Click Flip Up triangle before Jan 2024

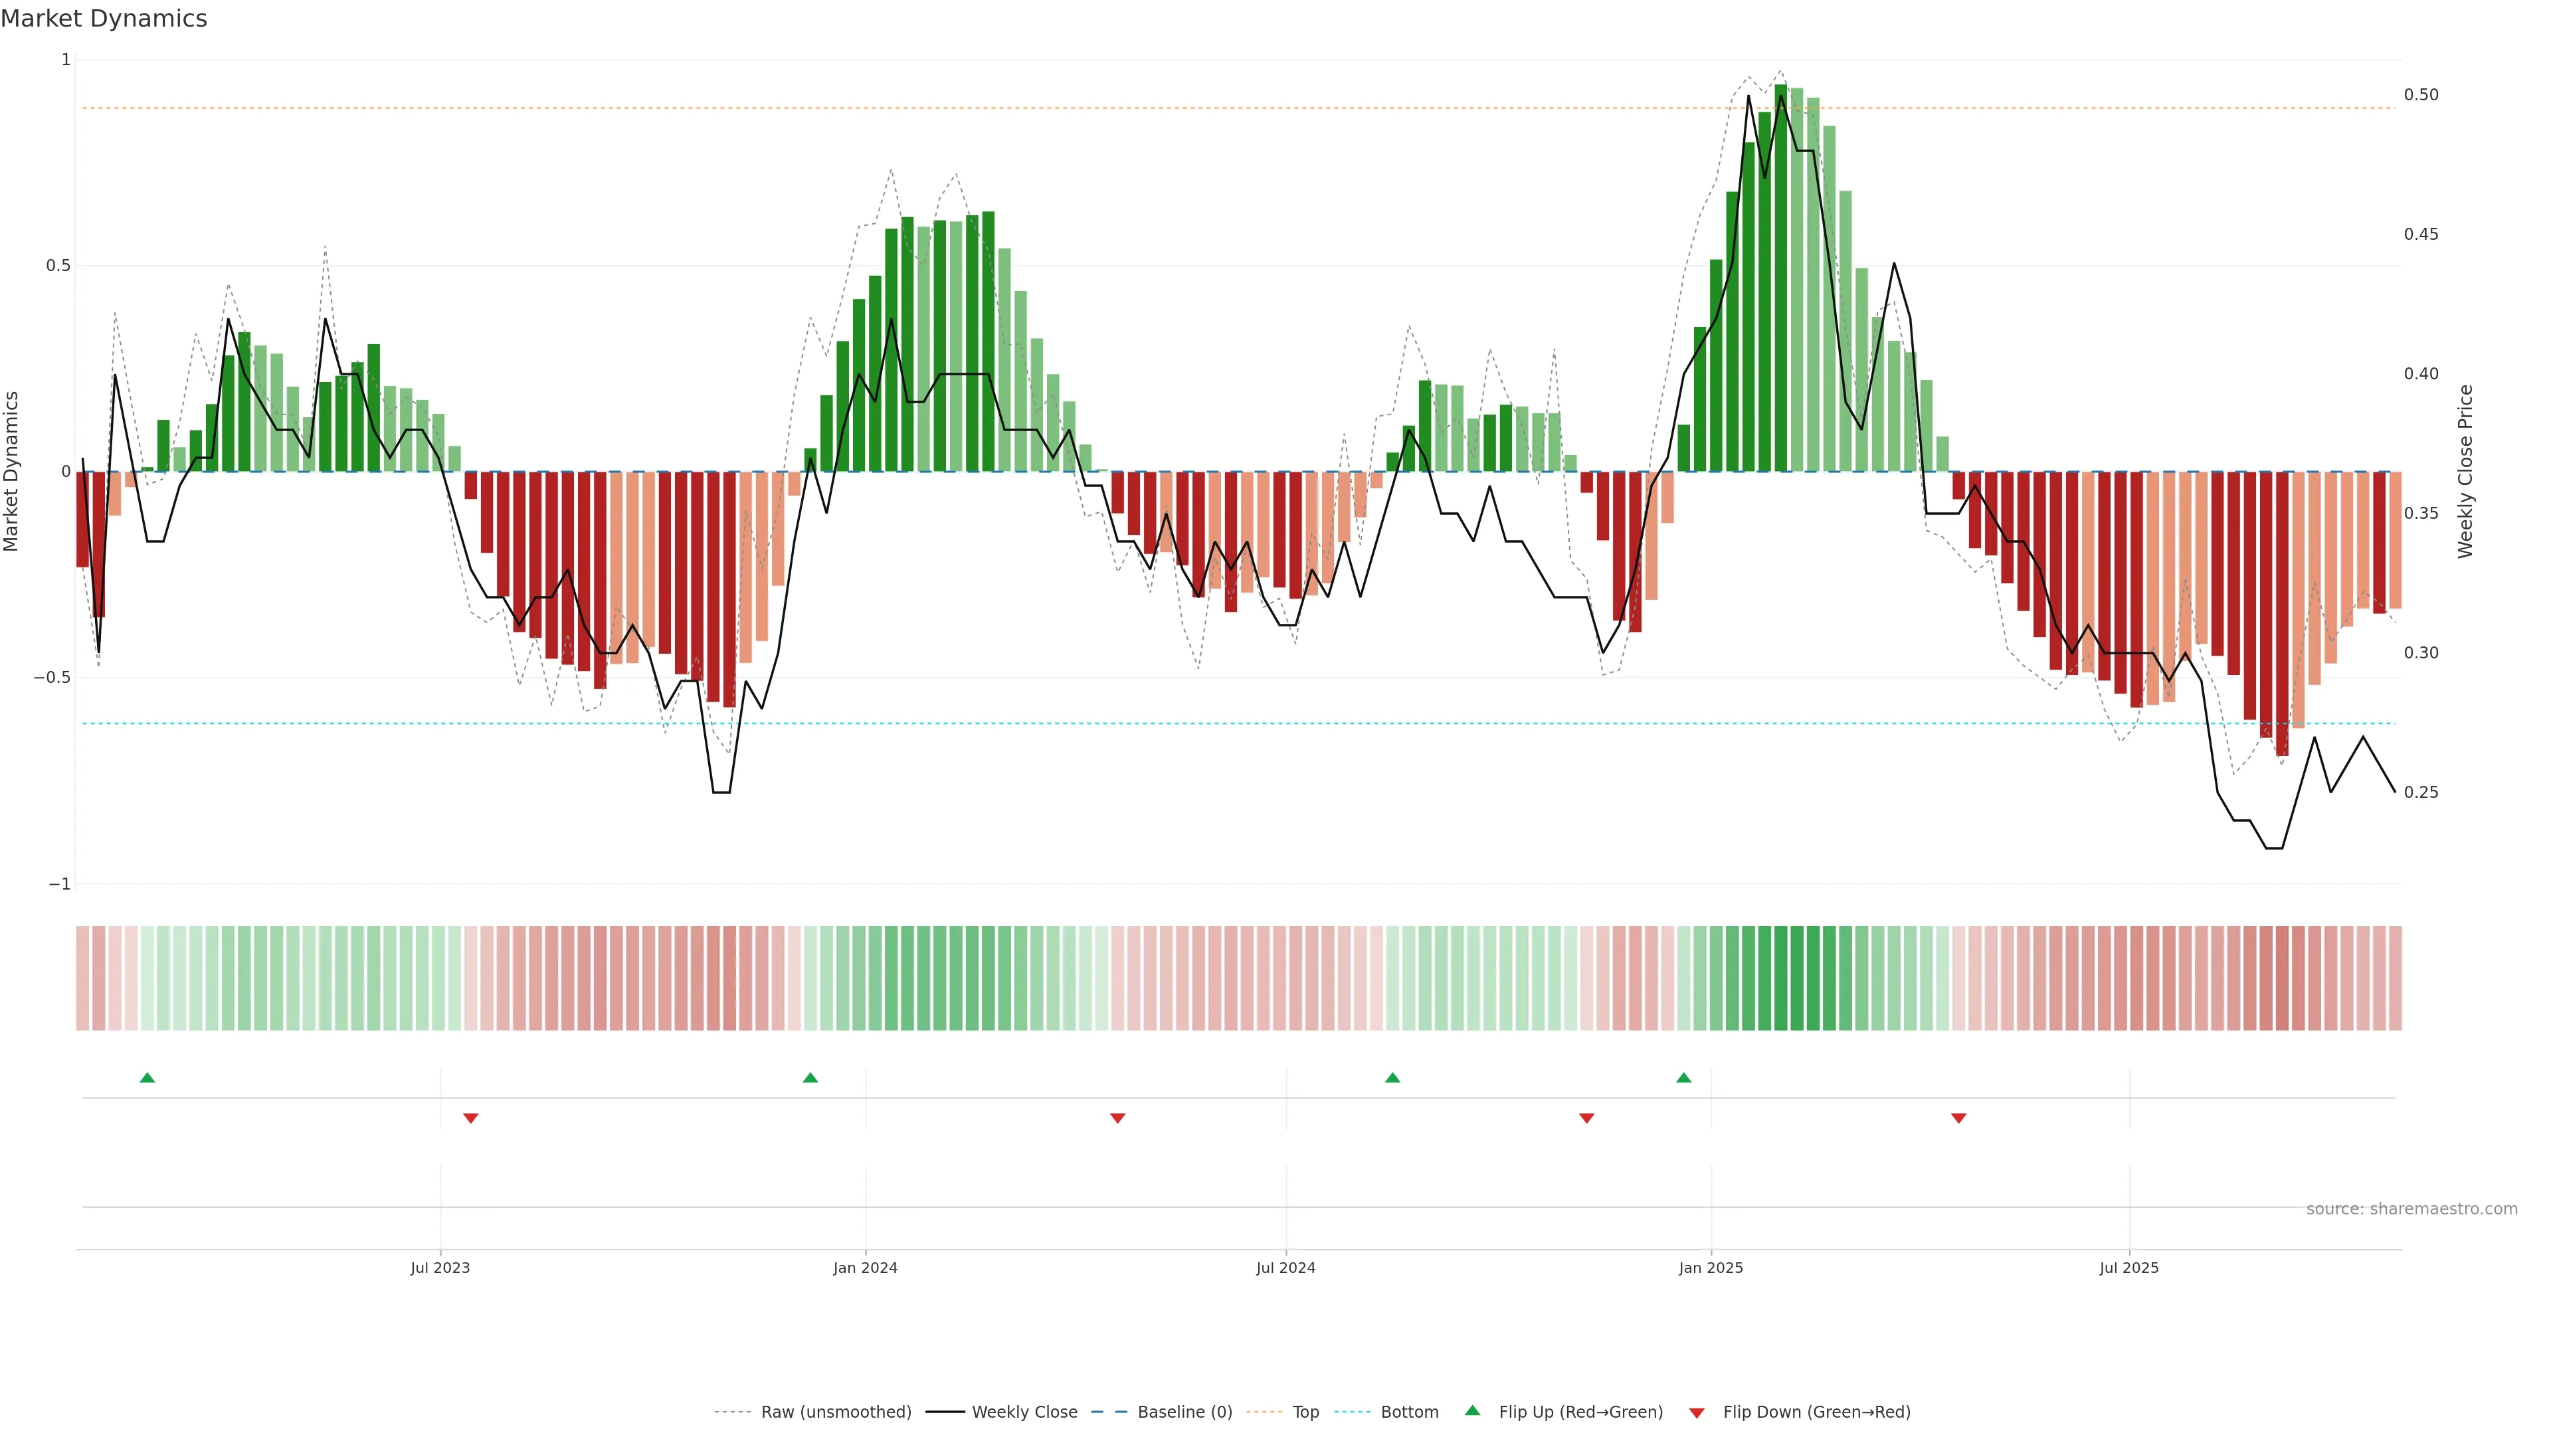810,1078
